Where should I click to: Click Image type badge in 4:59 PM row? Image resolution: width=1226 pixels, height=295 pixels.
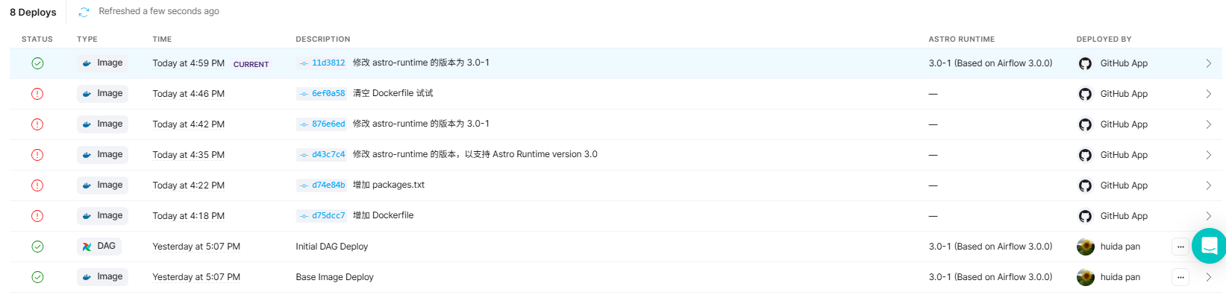[x=102, y=63]
